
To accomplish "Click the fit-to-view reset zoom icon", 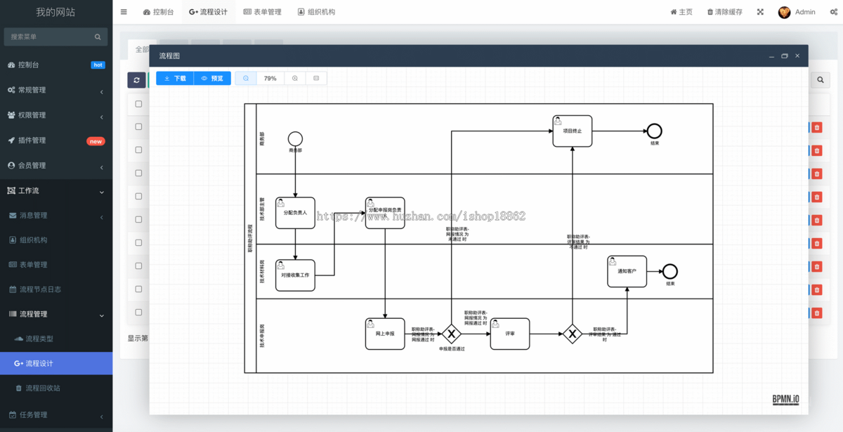I will click(x=316, y=79).
